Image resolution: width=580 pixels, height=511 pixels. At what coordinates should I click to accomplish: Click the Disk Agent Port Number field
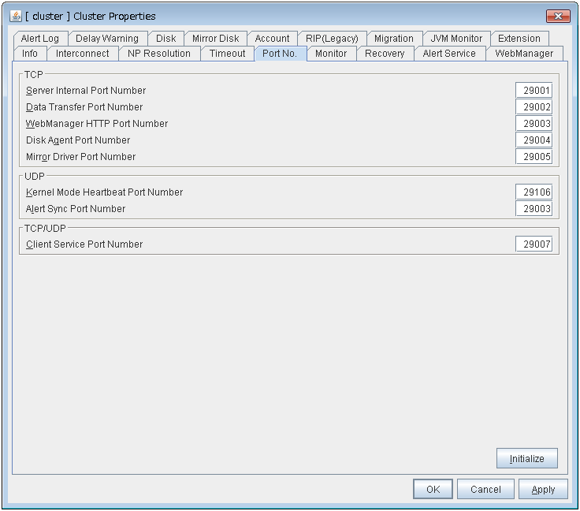click(x=534, y=140)
